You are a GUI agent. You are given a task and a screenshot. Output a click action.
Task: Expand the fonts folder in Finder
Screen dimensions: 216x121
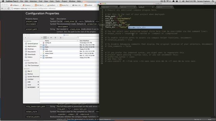[x=41, y=47]
